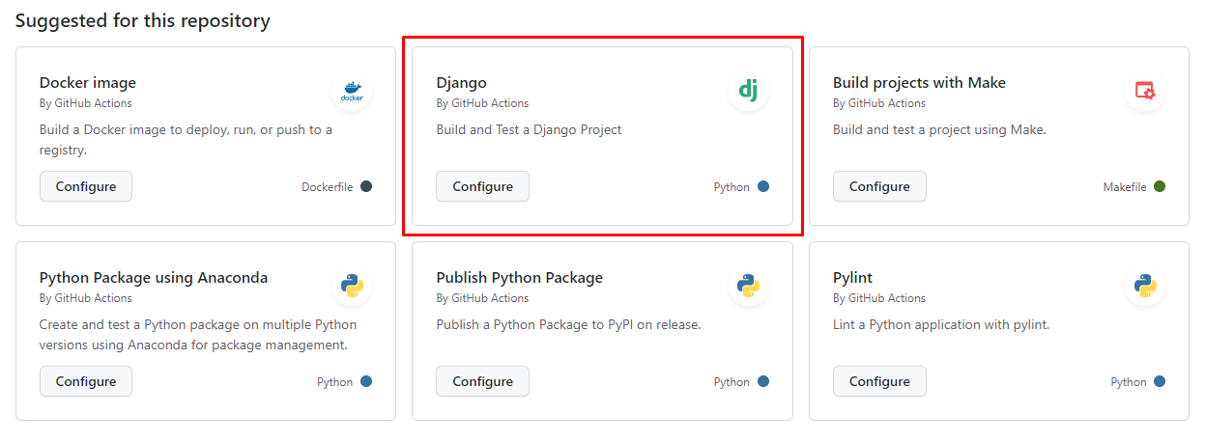Click Python logo on Anaconda package card
The image size is (1205, 442).
[352, 287]
